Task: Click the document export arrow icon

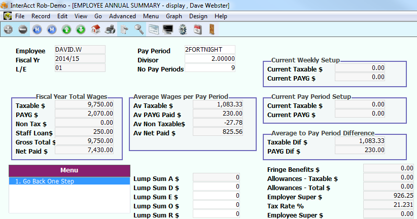Action: pyautogui.click(x=124, y=29)
